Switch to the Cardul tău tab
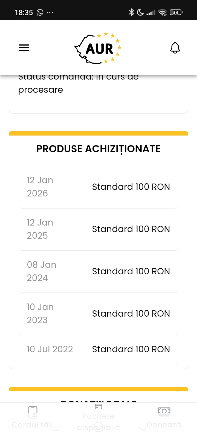Image resolution: width=197 pixels, height=439 pixels. (x=33, y=418)
